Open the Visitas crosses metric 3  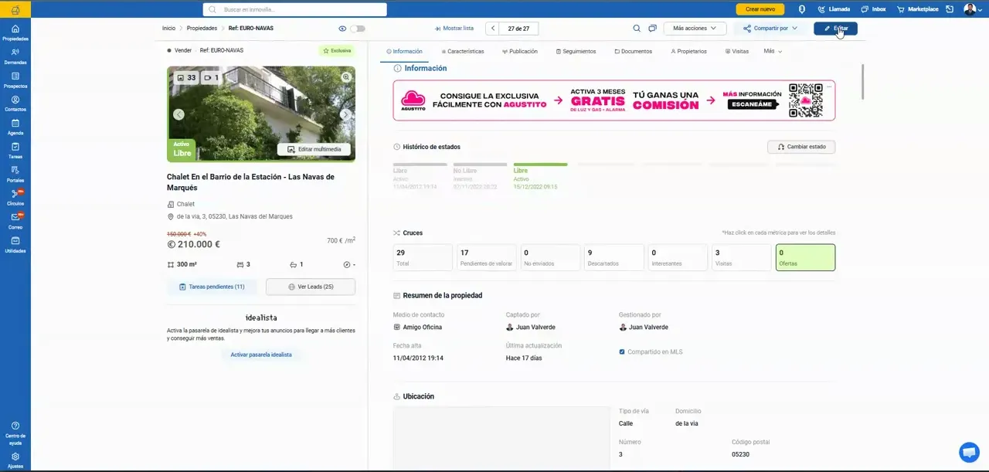click(742, 257)
